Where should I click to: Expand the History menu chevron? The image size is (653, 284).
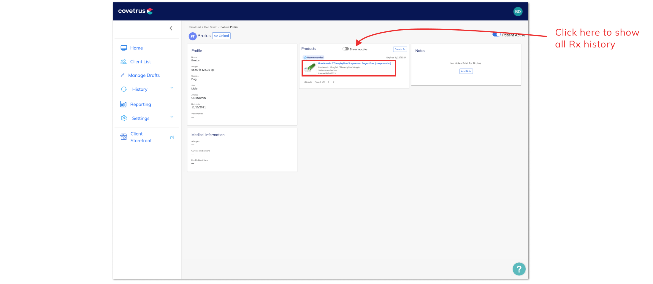click(x=172, y=88)
